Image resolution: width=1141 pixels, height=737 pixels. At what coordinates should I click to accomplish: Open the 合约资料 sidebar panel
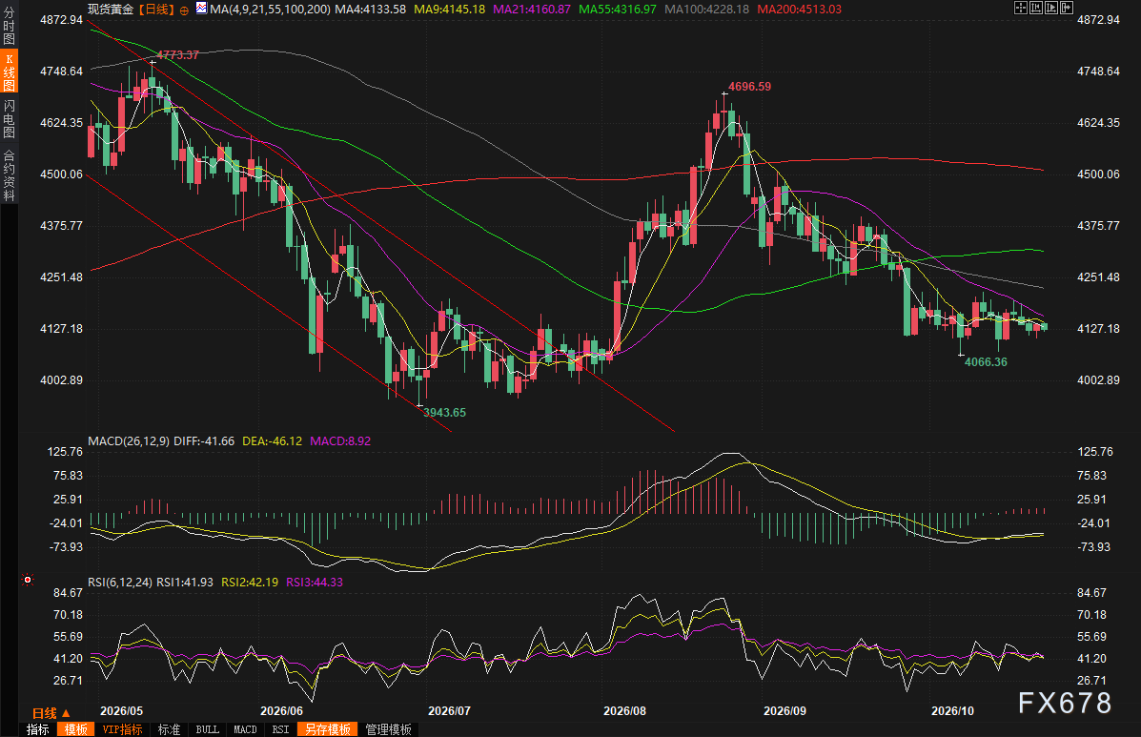9,175
